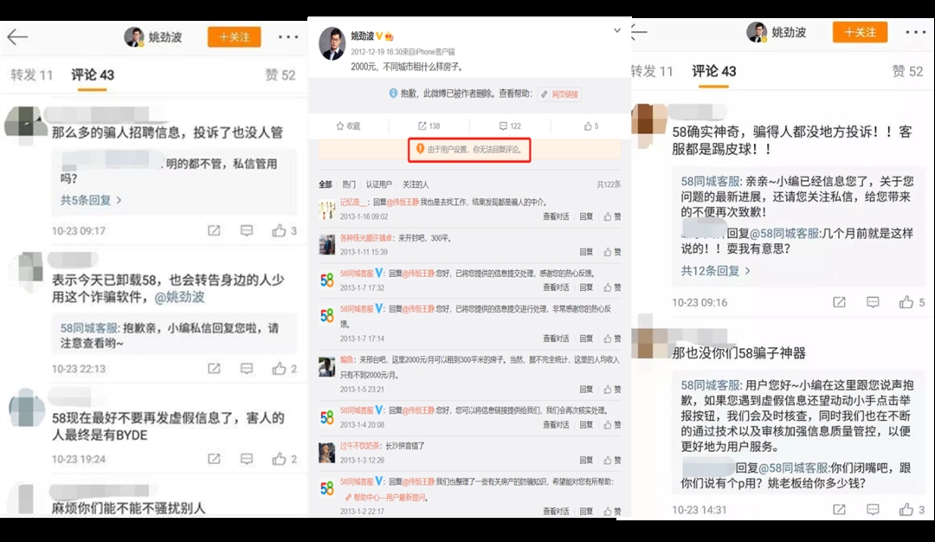Expand 共5条回复 replies
This screenshot has height=542, width=935.
[91, 200]
